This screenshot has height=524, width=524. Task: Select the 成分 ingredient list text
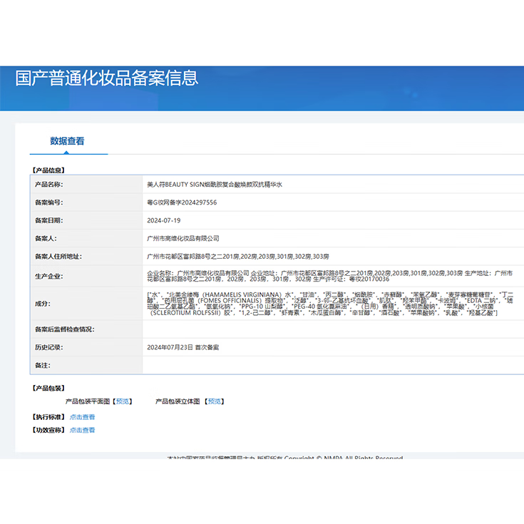330,304
